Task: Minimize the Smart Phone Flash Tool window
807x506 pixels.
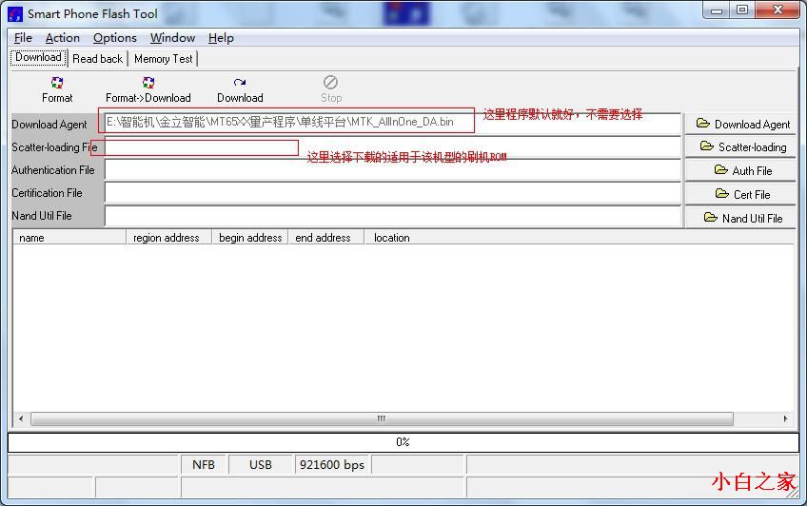Action: (717, 10)
